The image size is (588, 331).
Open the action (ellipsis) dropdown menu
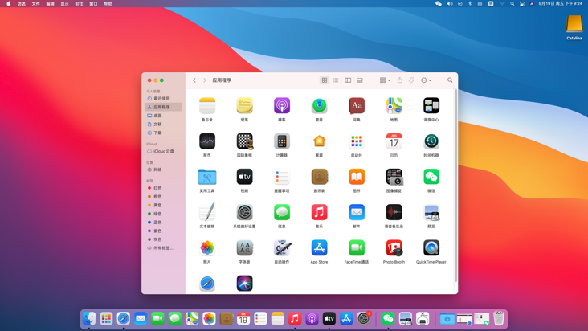tap(426, 80)
